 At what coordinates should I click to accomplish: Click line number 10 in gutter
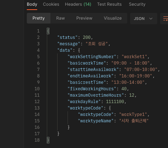click(x=37, y=89)
